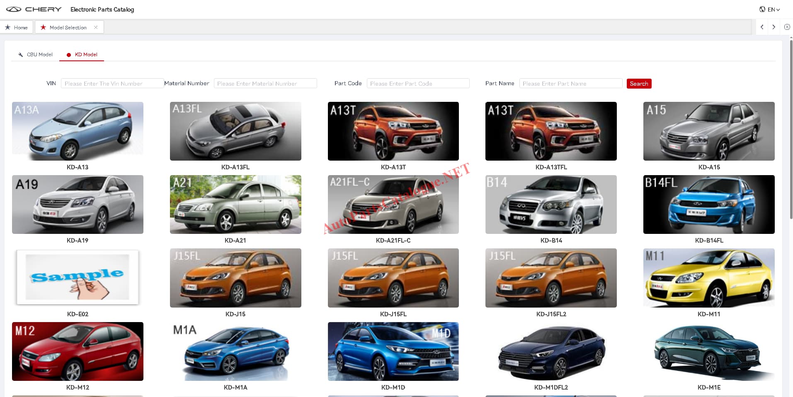Open the KD-M1DFL2 model thumbnail
This screenshot has width=793, height=397.
click(551, 351)
